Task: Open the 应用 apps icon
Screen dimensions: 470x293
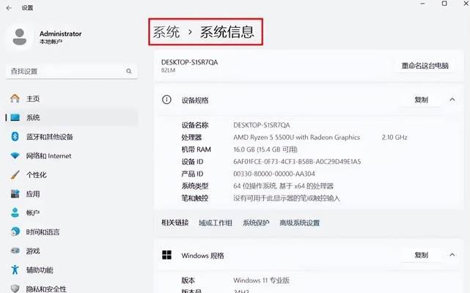Action: 15,194
